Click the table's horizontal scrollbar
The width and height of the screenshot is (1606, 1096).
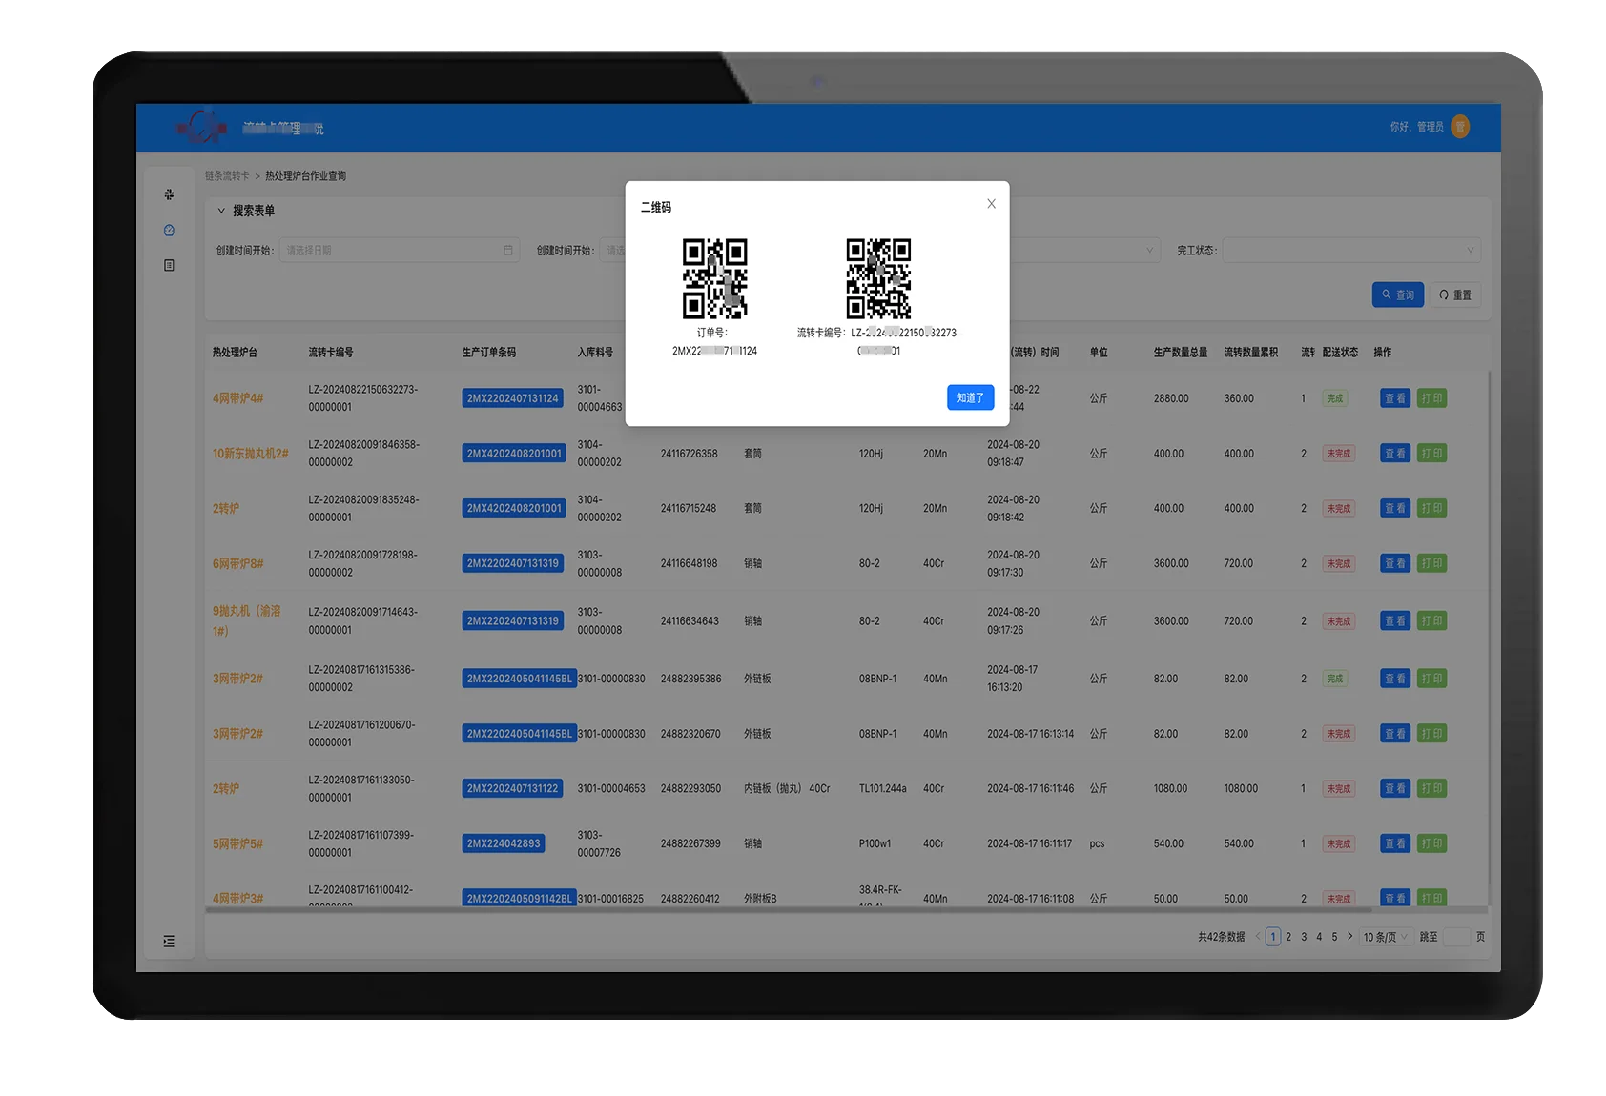tap(788, 910)
